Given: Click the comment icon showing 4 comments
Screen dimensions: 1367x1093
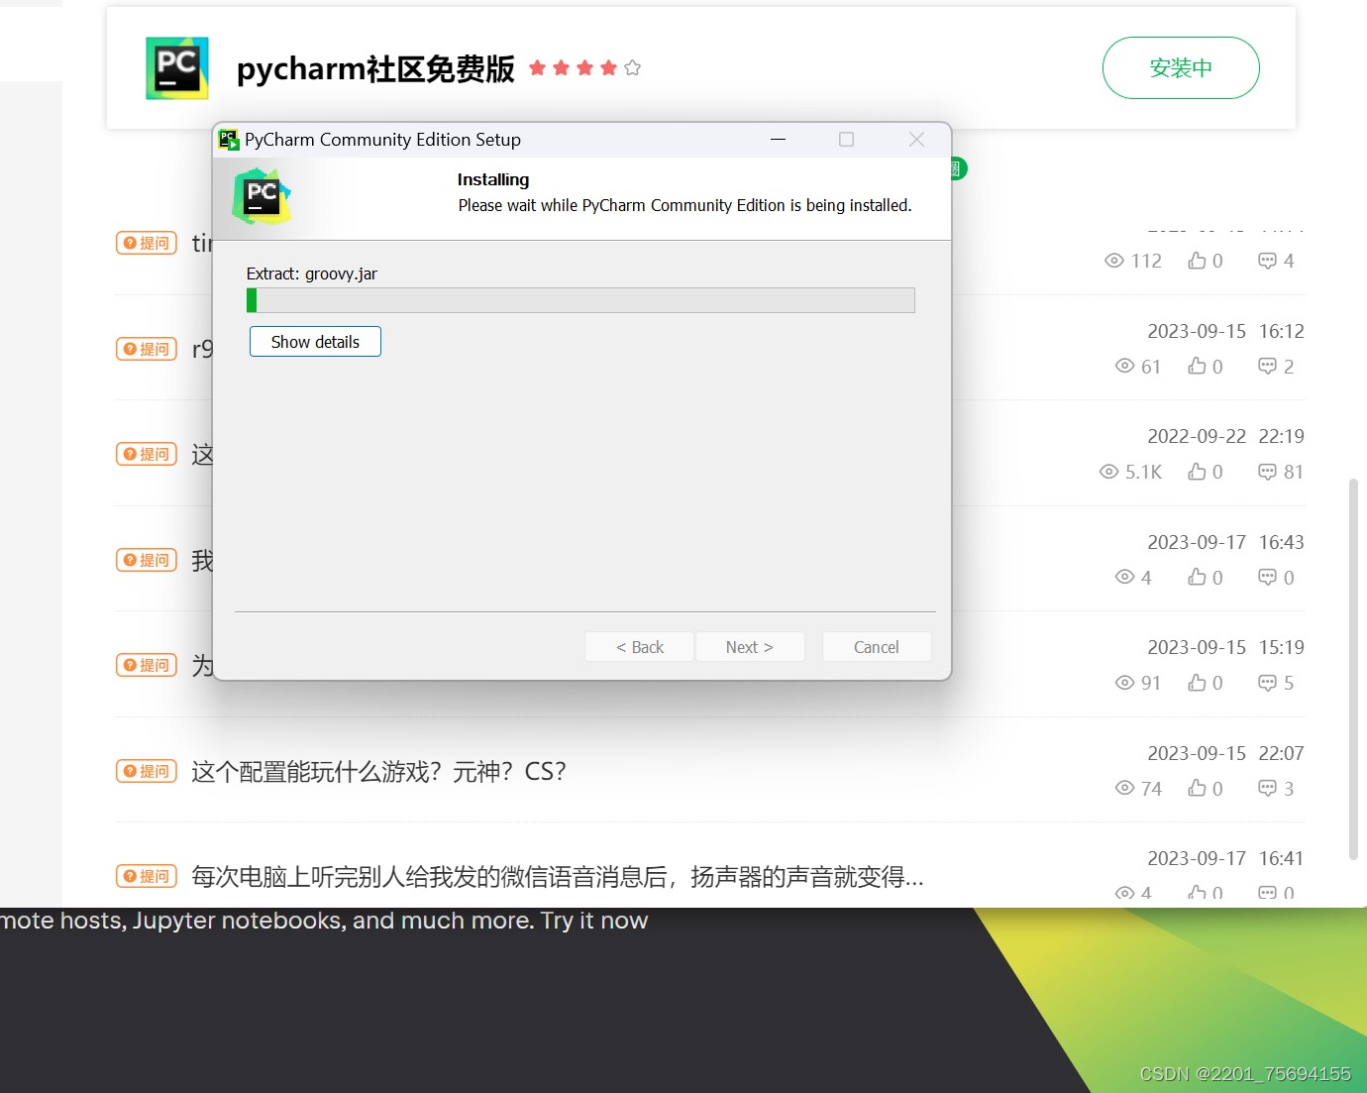Looking at the screenshot, I should point(1268,260).
